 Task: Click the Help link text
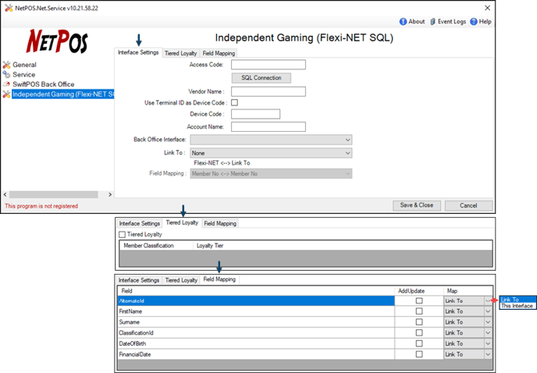pos(485,22)
